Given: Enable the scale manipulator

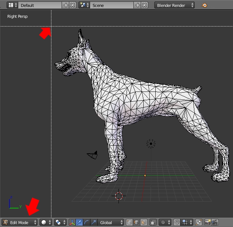Looking at the screenshot, I should click(x=94, y=222).
